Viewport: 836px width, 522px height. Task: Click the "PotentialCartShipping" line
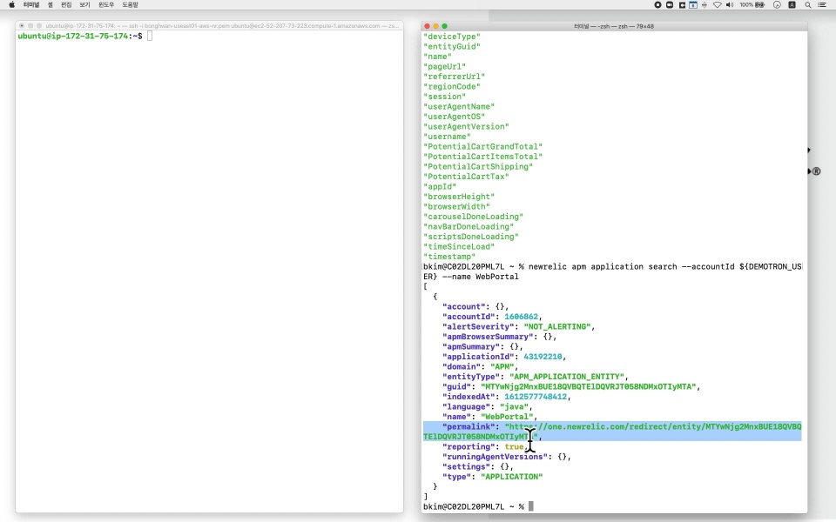(x=478, y=166)
